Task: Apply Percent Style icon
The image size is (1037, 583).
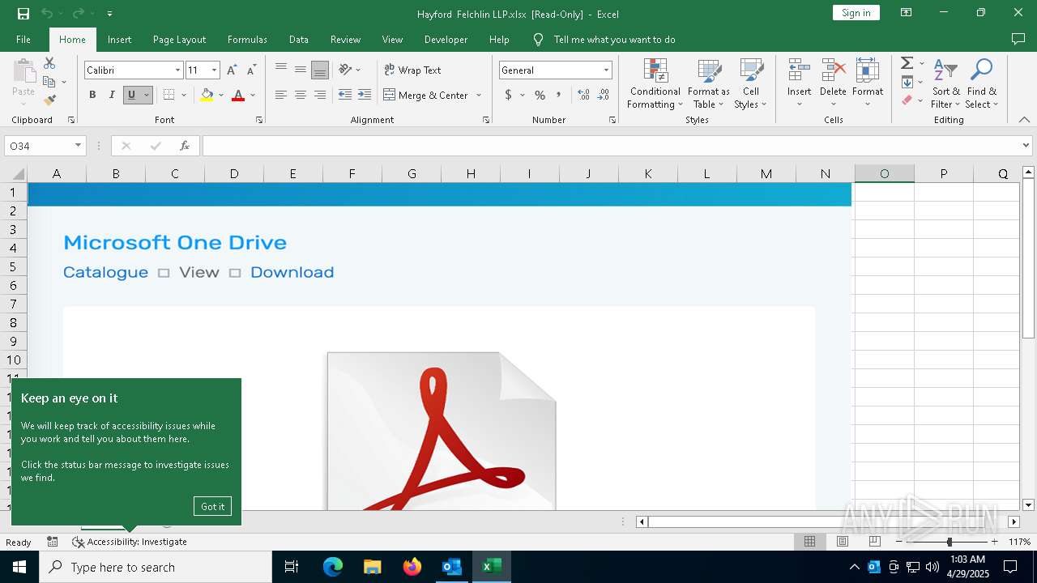Action: 540,95
